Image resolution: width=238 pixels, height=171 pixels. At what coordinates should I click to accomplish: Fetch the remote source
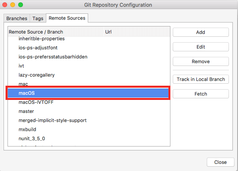tap(200, 94)
